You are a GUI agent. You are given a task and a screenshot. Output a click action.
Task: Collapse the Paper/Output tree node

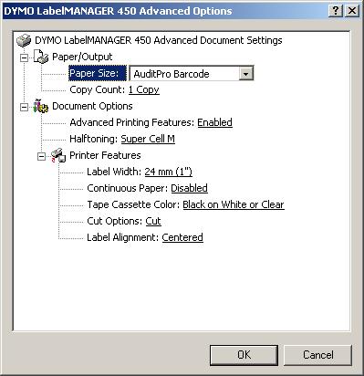tap(24, 57)
